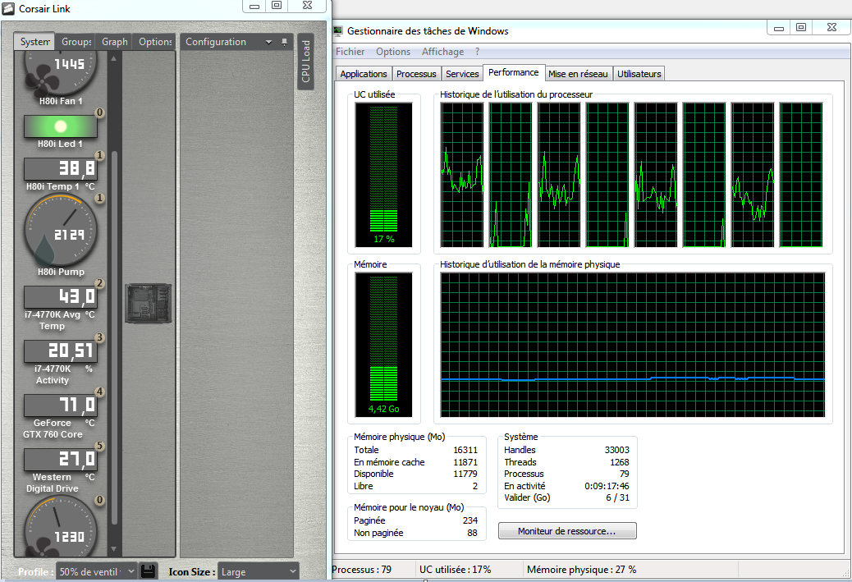Click the Corsair Link title bar app icon

coord(8,9)
